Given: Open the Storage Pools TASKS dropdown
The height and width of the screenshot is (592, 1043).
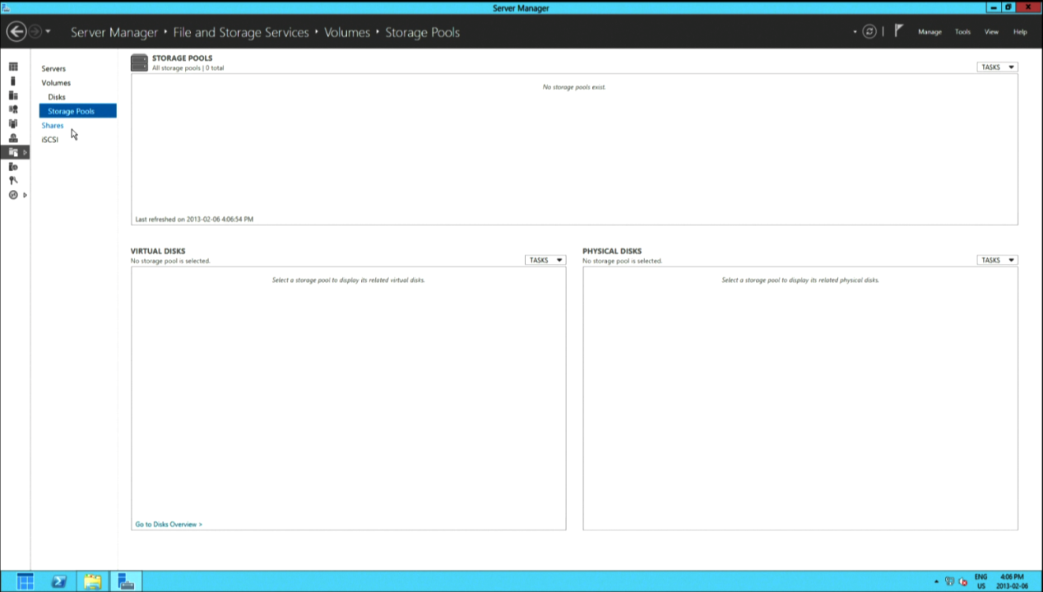Looking at the screenshot, I should click(x=997, y=67).
